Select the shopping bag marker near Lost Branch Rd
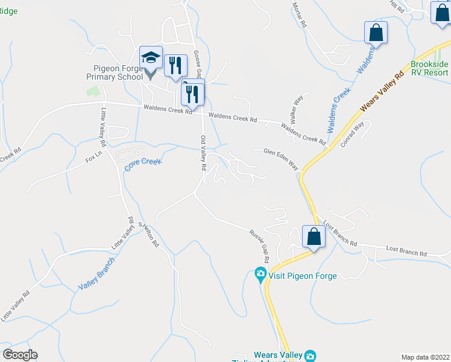This screenshot has width=451, height=362. (x=314, y=237)
